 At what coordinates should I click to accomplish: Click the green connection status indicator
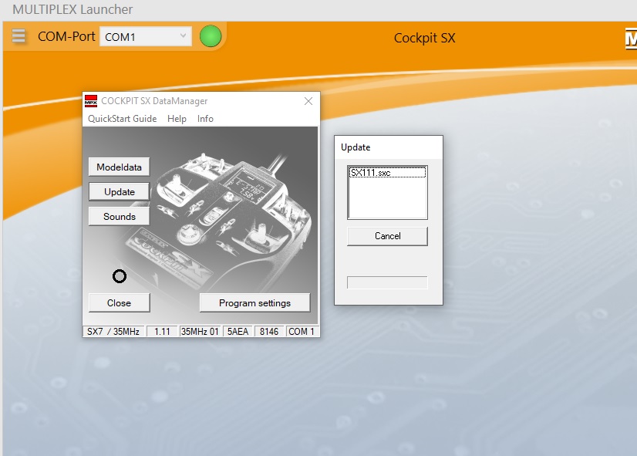coord(211,36)
